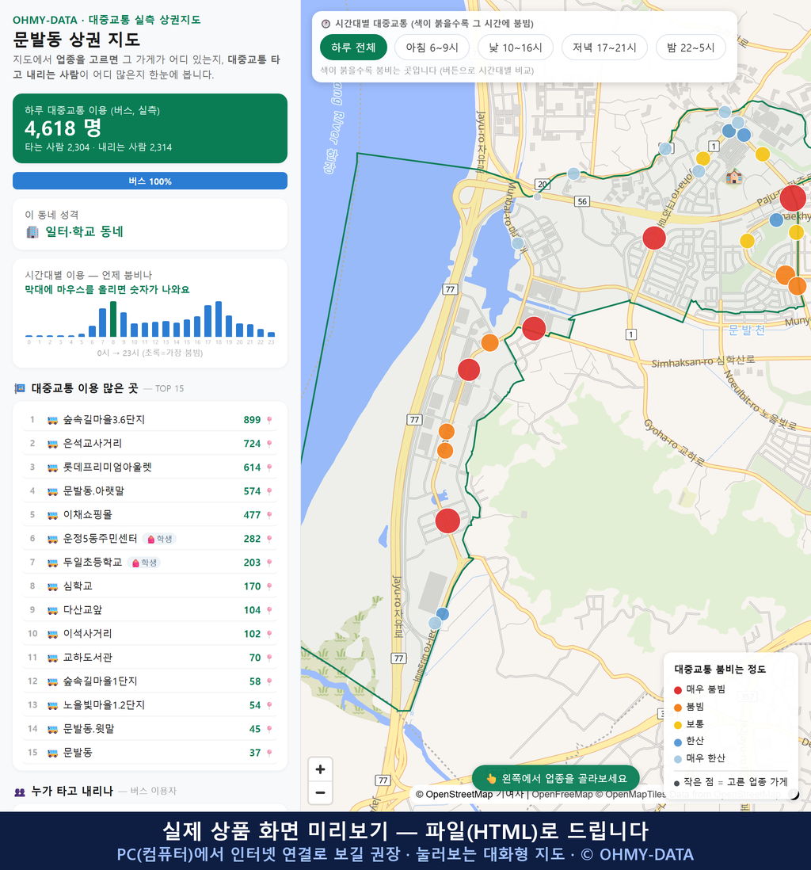
Task: Click the pin icon in the 숲속길마을1단지 row
Action: click(x=269, y=681)
